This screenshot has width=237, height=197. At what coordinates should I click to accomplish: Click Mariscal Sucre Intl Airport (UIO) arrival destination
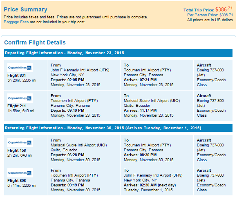click(152, 101)
